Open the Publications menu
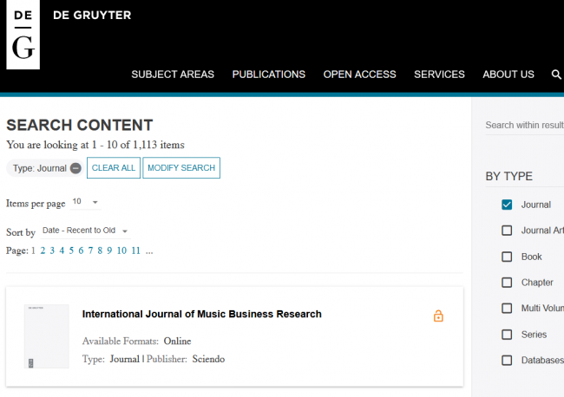Image resolution: width=564 pixels, height=397 pixels. click(x=269, y=75)
